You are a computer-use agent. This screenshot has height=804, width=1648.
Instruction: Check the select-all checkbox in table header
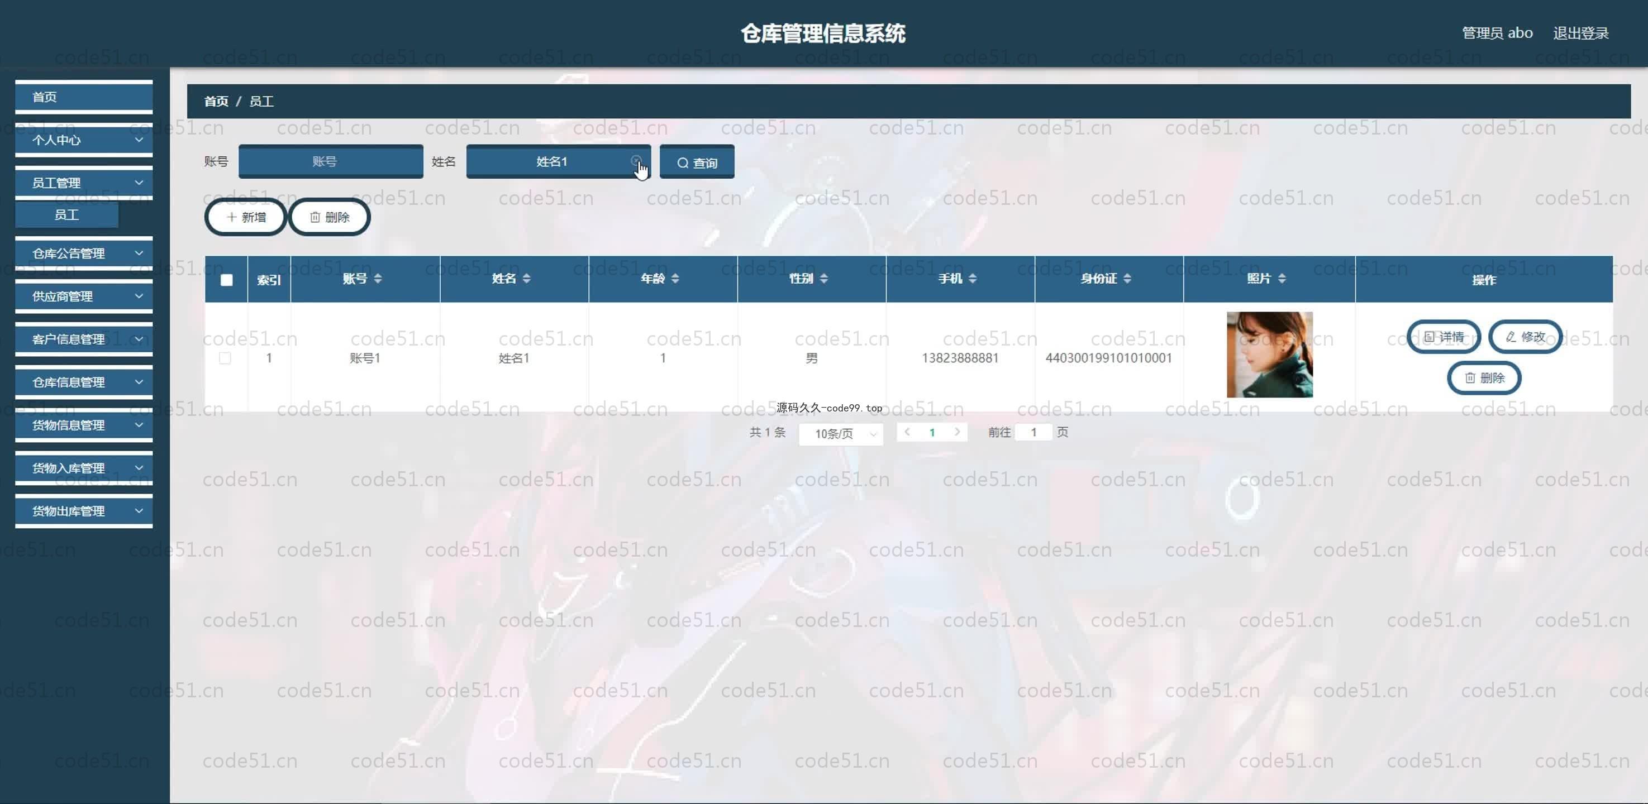tap(226, 280)
